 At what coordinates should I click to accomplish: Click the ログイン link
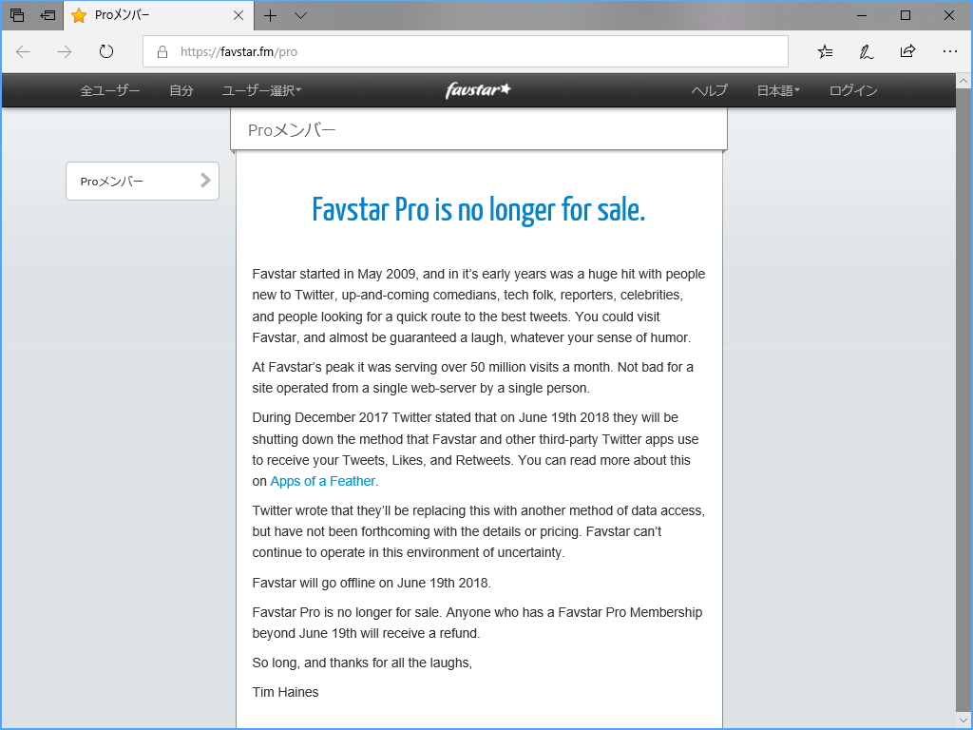coord(852,90)
